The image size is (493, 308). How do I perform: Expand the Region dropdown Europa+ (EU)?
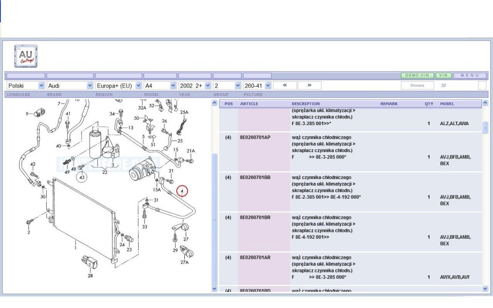pos(118,86)
